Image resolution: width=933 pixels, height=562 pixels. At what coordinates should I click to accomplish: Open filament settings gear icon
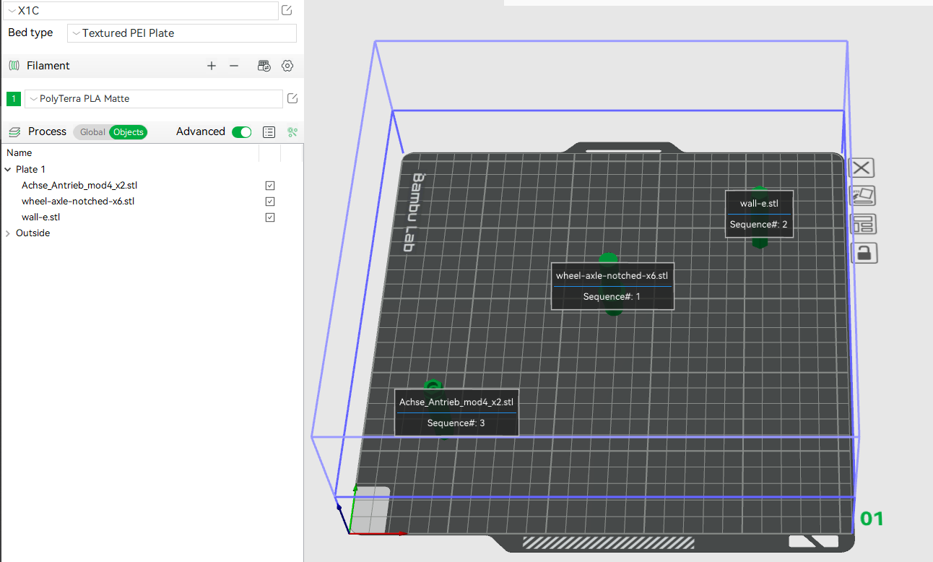coord(287,66)
